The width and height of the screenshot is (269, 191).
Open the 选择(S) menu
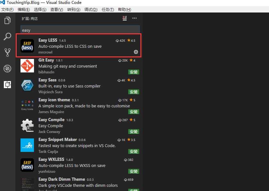click(40, 10)
